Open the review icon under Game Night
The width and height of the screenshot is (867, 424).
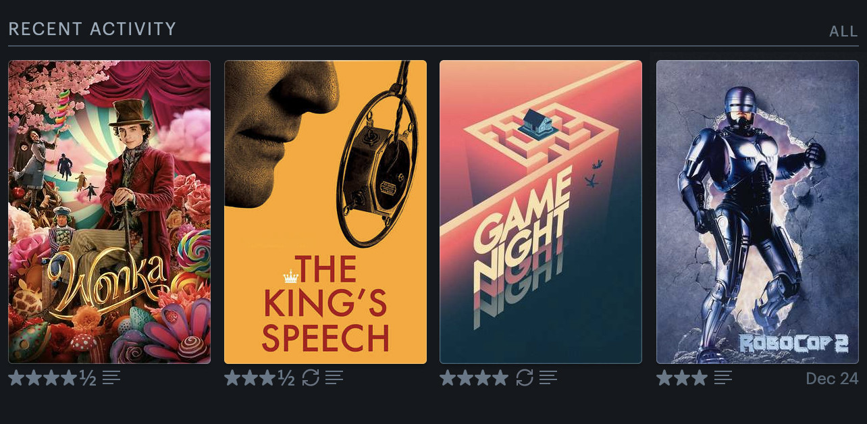(548, 378)
